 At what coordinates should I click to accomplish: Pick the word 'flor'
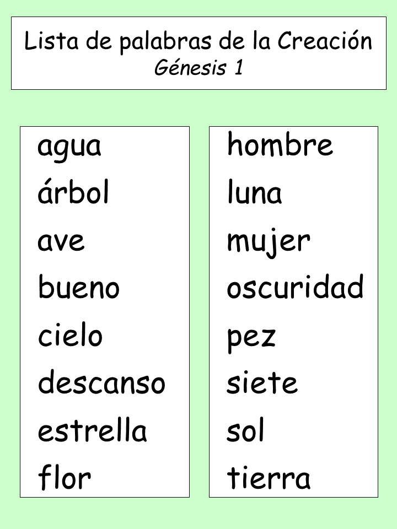coord(65,477)
